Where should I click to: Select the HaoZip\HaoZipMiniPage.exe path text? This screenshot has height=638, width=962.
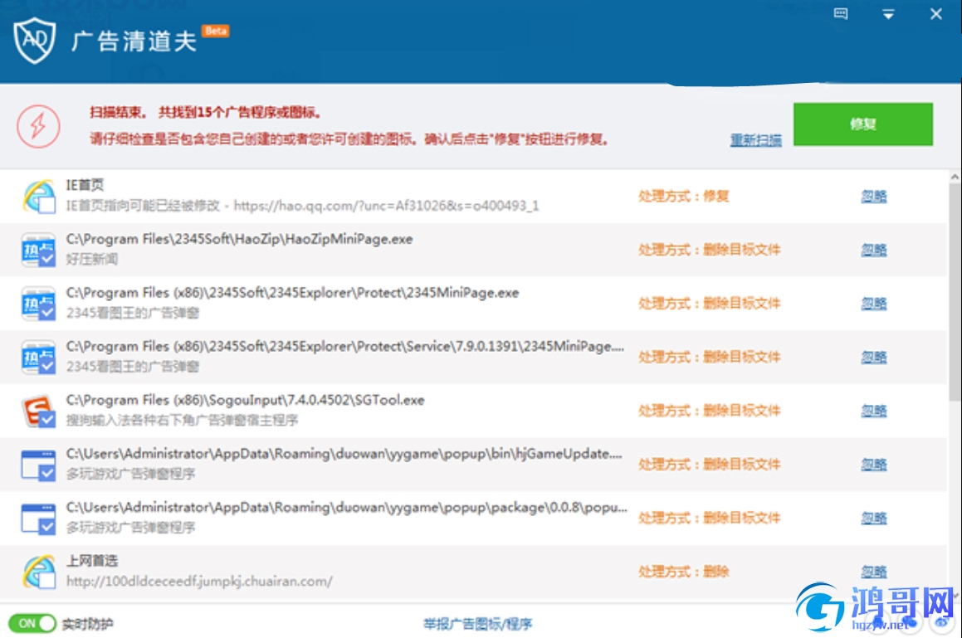[x=239, y=239]
